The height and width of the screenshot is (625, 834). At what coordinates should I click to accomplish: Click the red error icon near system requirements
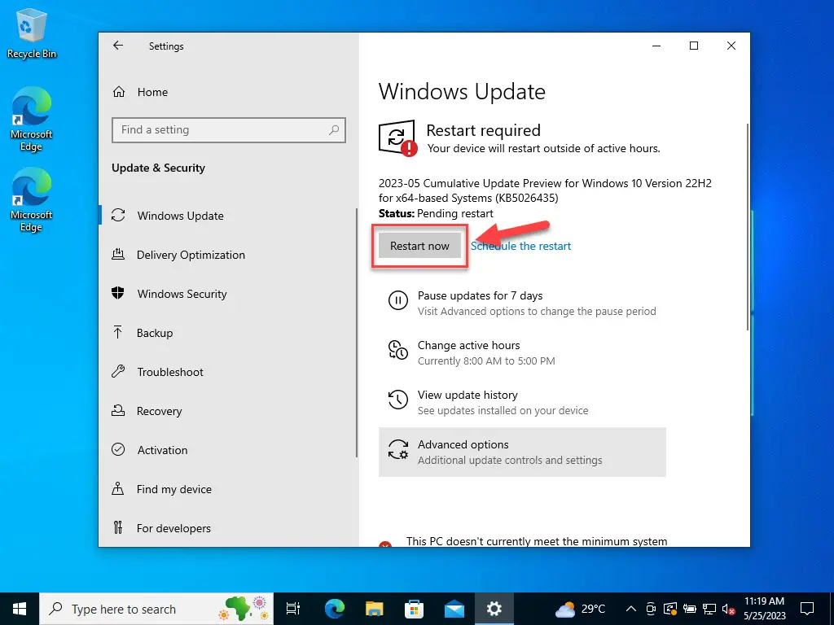click(x=385, y=544)
